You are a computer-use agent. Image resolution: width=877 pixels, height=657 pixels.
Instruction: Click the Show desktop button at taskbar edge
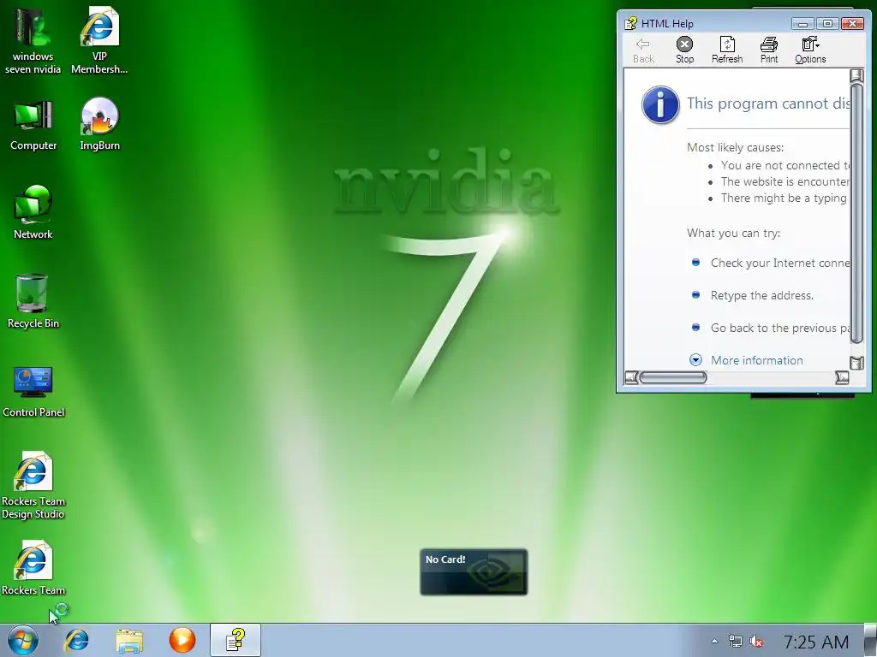click(871, 640)
